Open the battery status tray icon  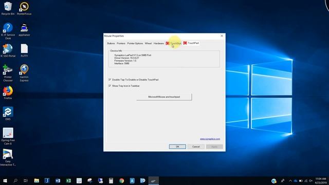(301, 181)
